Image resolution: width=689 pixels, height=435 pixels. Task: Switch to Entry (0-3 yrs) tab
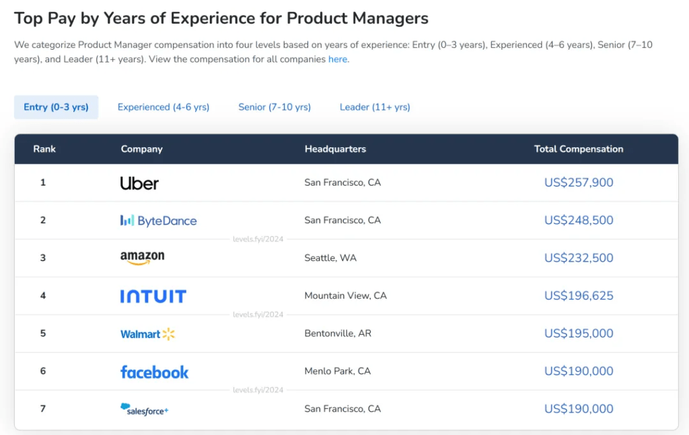pos(57,107)
